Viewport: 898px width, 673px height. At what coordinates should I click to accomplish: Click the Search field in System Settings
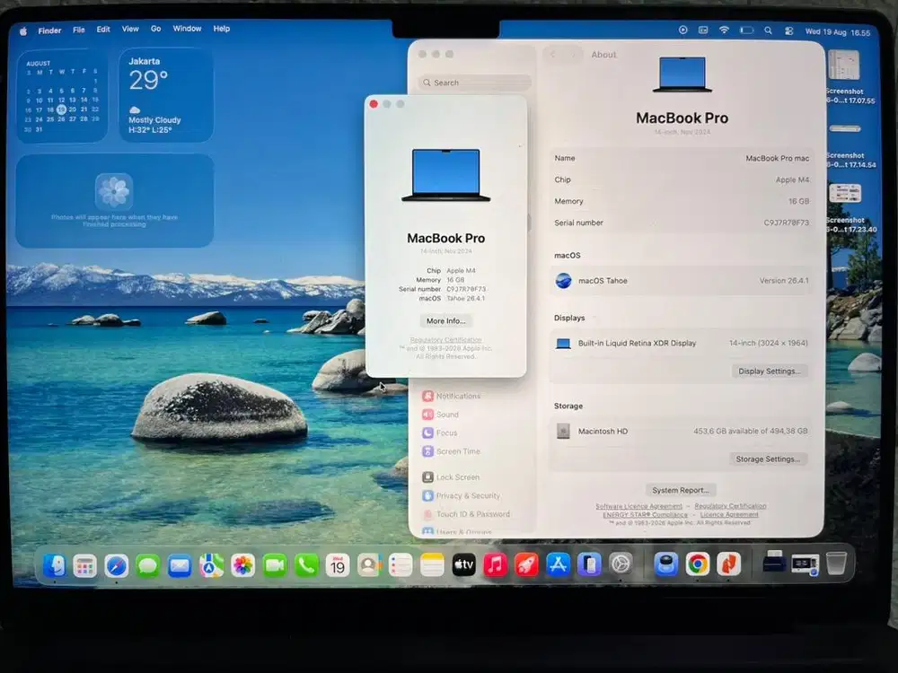pos(475,83)
